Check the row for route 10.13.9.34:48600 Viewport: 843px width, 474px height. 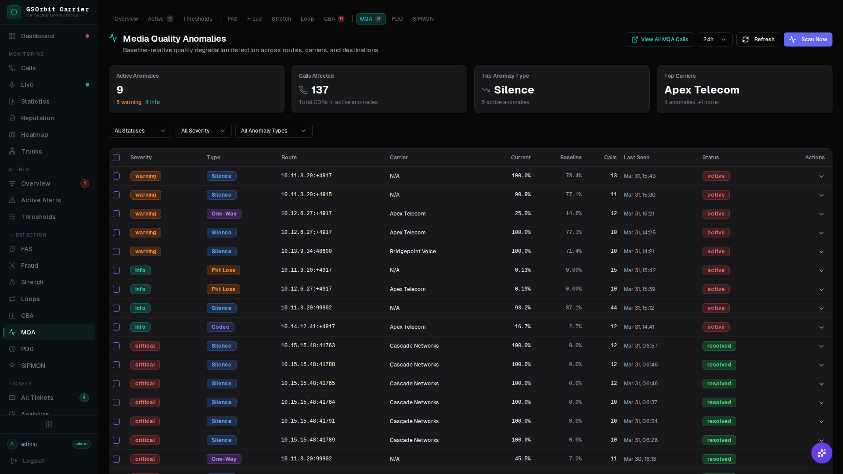(116, 251)
